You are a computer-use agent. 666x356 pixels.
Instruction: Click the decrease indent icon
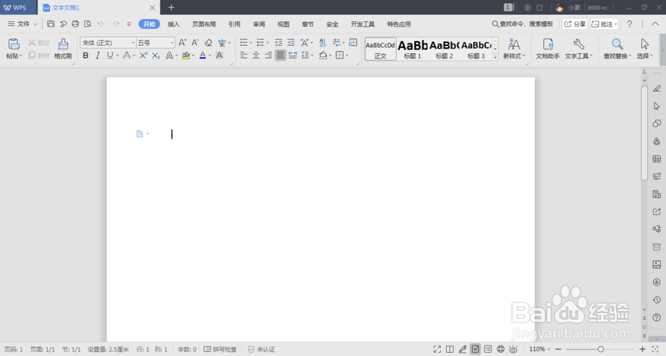278,43
